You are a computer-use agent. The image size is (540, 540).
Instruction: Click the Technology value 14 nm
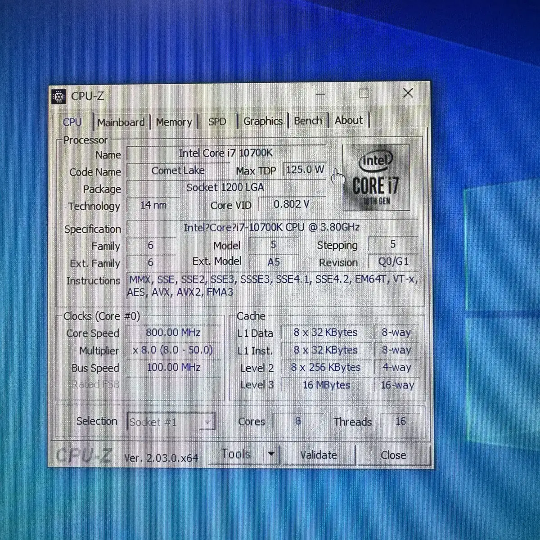pos(153,205)
